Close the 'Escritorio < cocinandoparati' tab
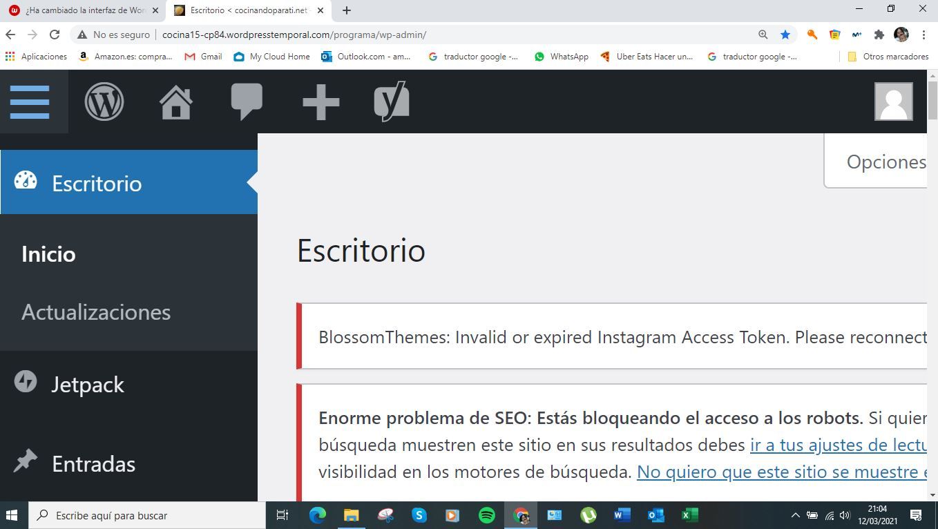 pos(320,10)
